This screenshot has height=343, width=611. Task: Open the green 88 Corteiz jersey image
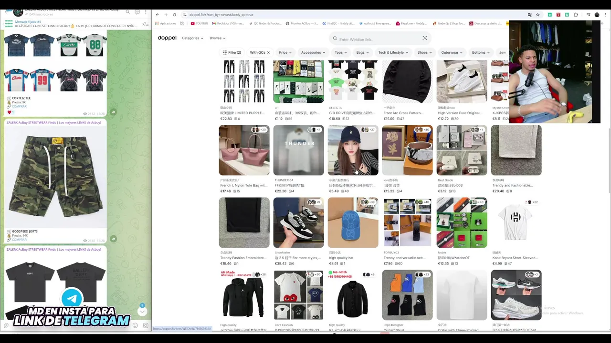(94, 45)
